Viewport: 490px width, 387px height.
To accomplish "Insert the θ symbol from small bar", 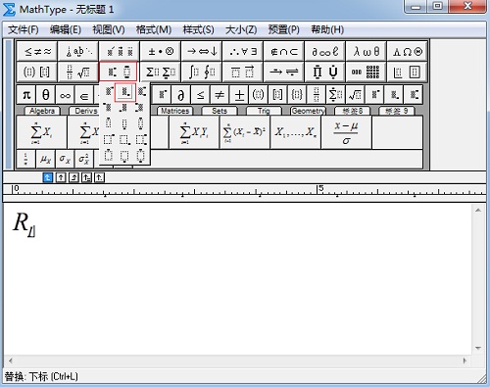I will [x=46, y=95].
